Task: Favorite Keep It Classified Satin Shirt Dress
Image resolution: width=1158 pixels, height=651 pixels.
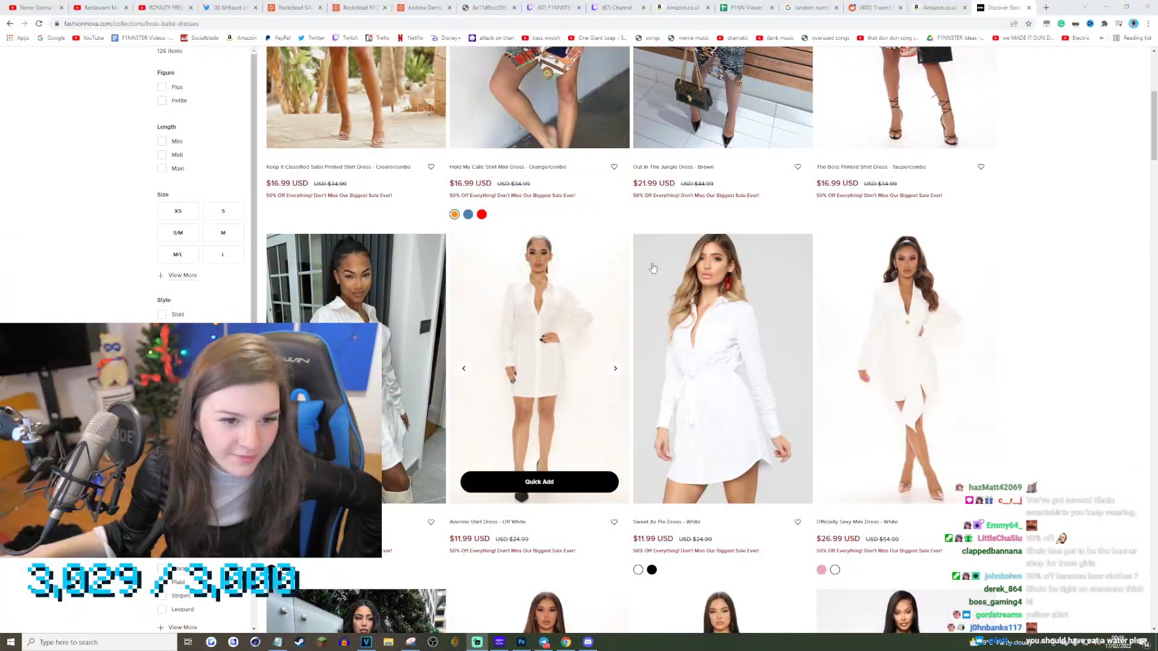Action: tap(431, 167)
